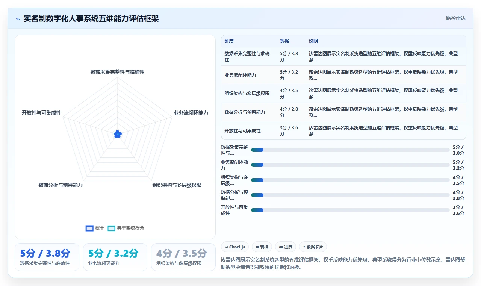This screenshot has width=481, height=286.
Task: Click the 路径雷达 label in the header
Action: (x=455, y=18)
